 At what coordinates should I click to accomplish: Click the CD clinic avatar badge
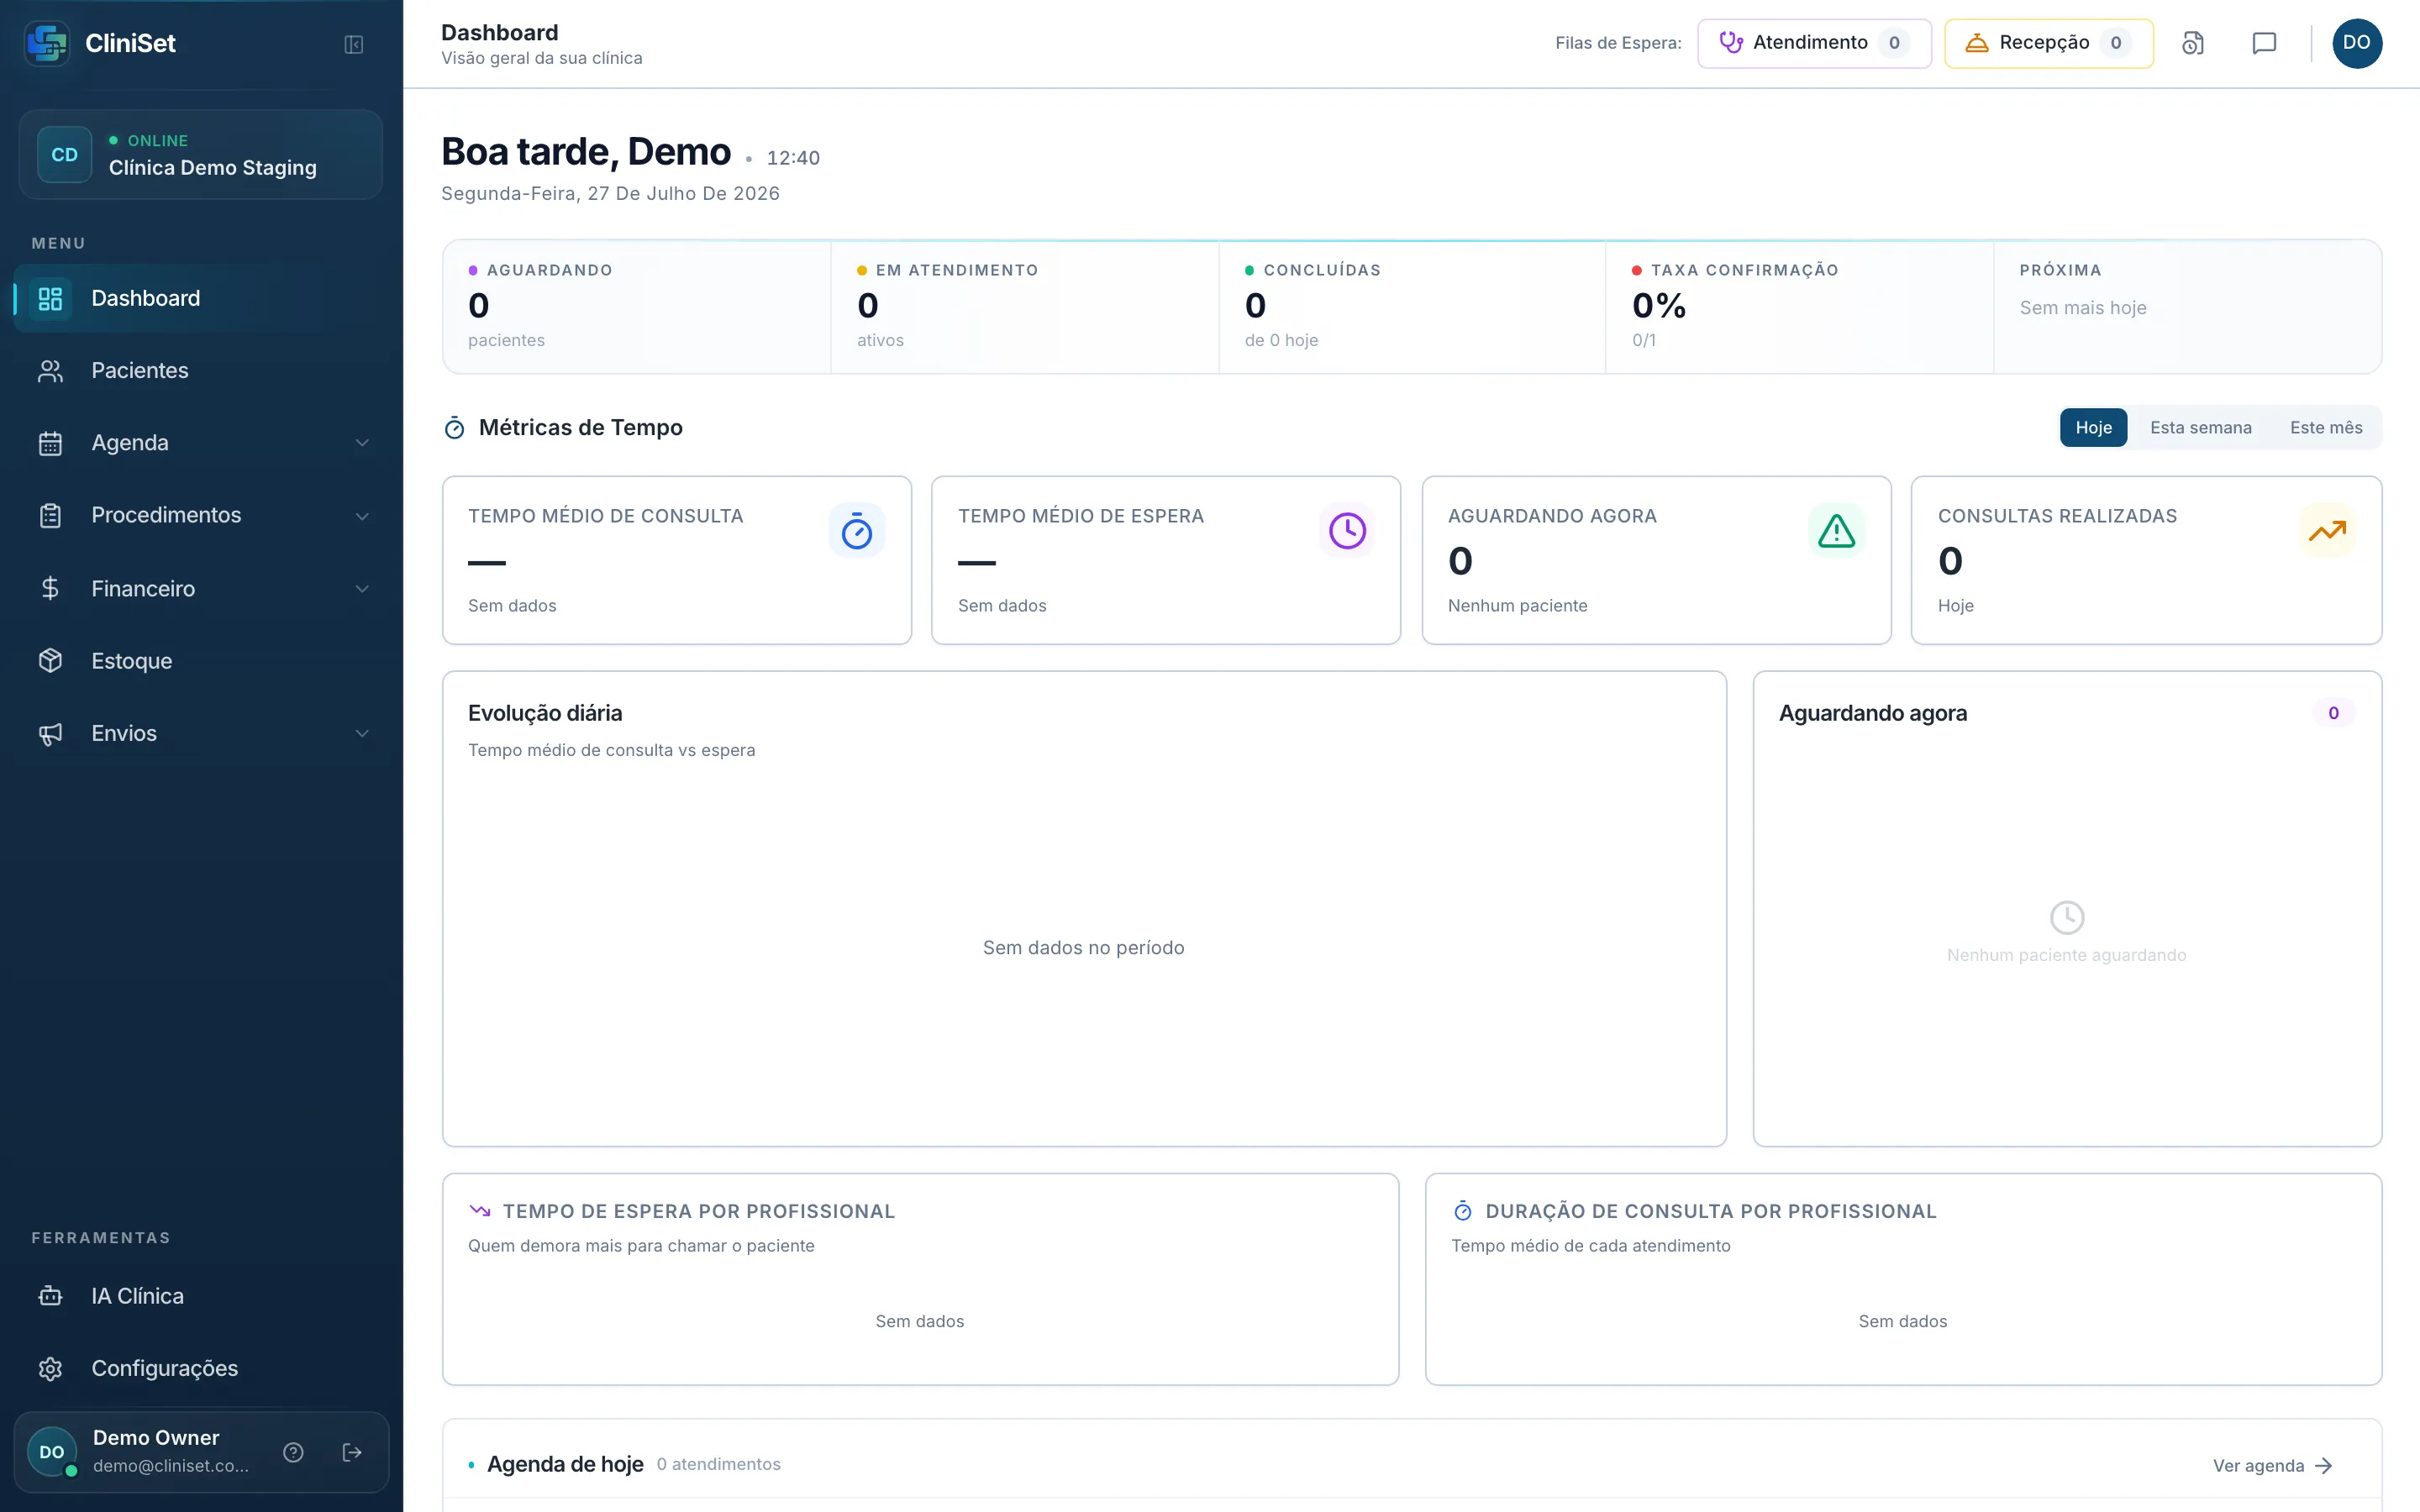(64, 155)
